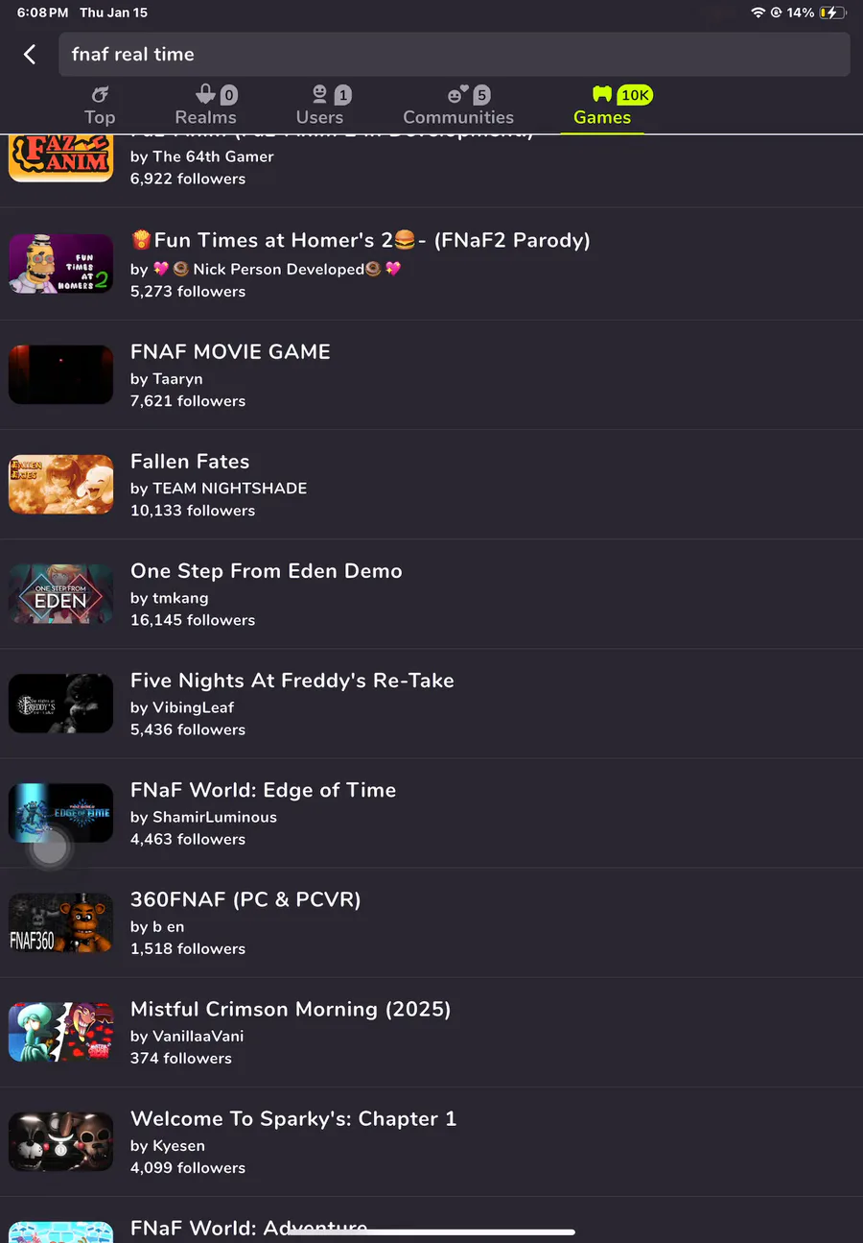Focus the search field with fnaf real time
863x1243 pixels.
(x=455, y=55)
